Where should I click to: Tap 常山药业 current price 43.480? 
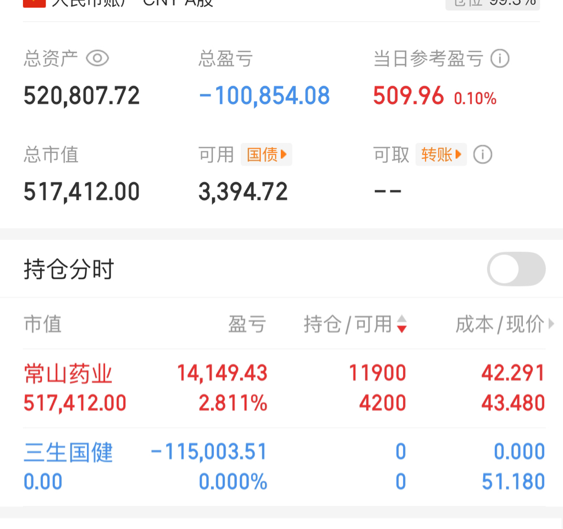pyautogui.click(x=513, y=403)
